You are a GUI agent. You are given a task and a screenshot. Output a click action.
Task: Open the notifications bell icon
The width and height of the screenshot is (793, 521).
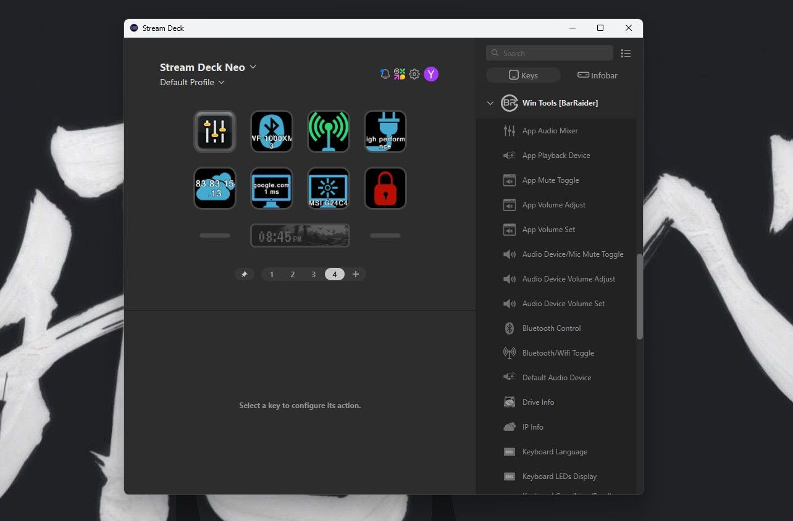pyautogui.click(x=385, y=74)
